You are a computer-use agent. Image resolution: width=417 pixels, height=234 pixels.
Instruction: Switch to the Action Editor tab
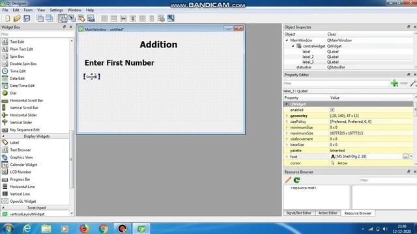point(328,213)
